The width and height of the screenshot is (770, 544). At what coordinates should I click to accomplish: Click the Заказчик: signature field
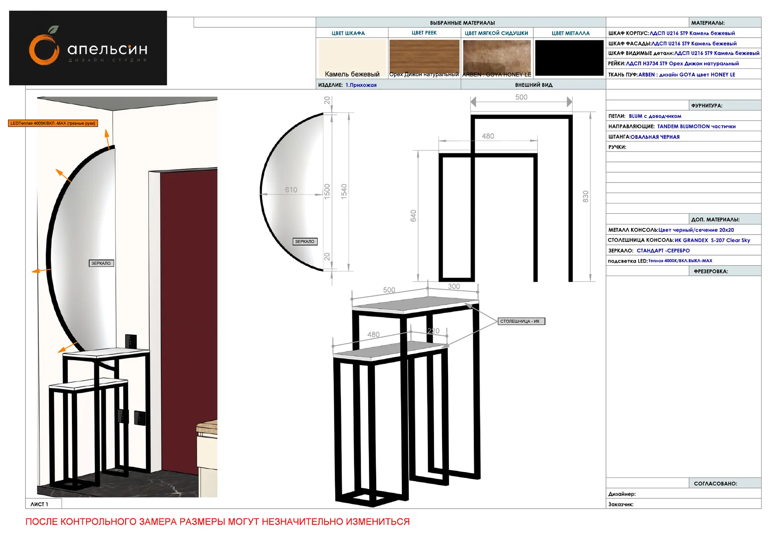point(683,504)
